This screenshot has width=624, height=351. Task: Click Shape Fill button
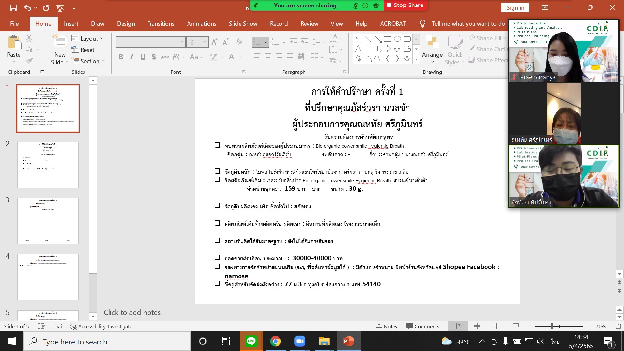tap(487, 38)
